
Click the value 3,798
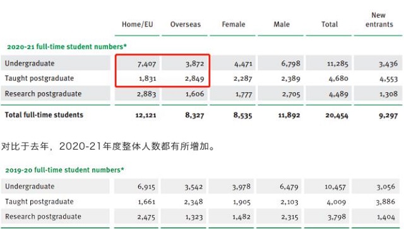(336, 218)
